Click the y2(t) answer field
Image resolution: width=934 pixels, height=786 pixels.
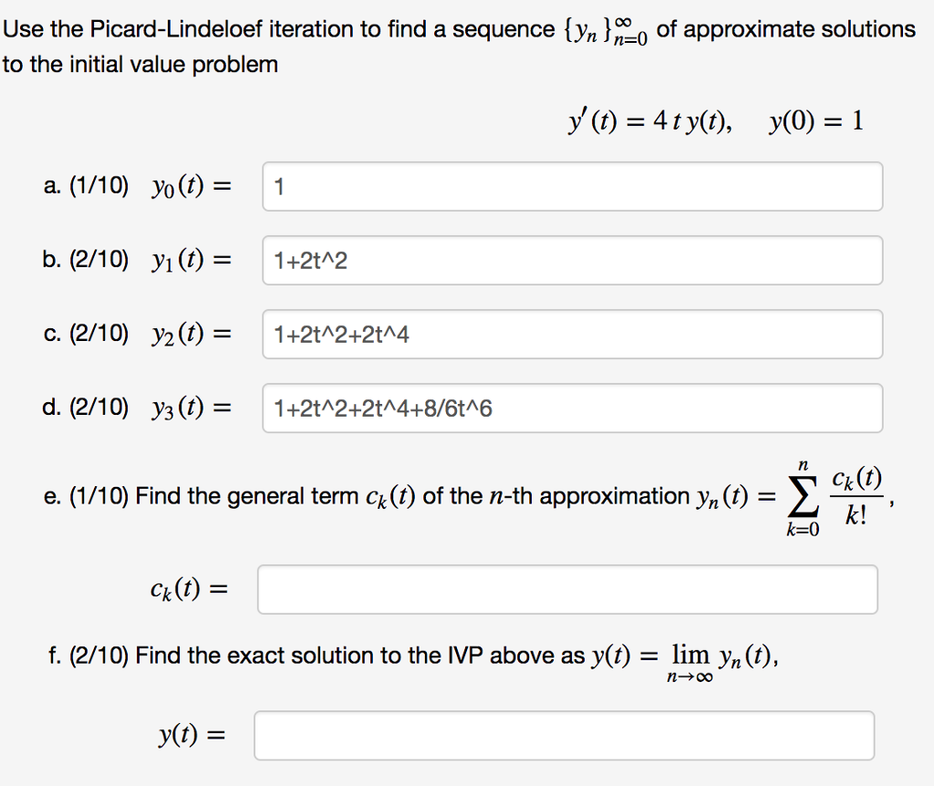pyautogui.click(x=571, y=334)
